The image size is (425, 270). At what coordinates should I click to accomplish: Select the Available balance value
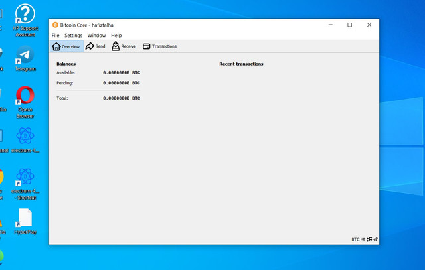click(122, 72)
